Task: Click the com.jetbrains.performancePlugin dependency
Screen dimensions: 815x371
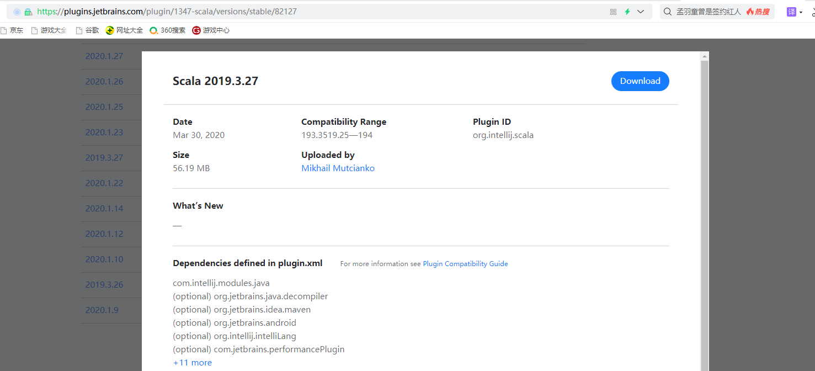Action: [x=279, y=349]
